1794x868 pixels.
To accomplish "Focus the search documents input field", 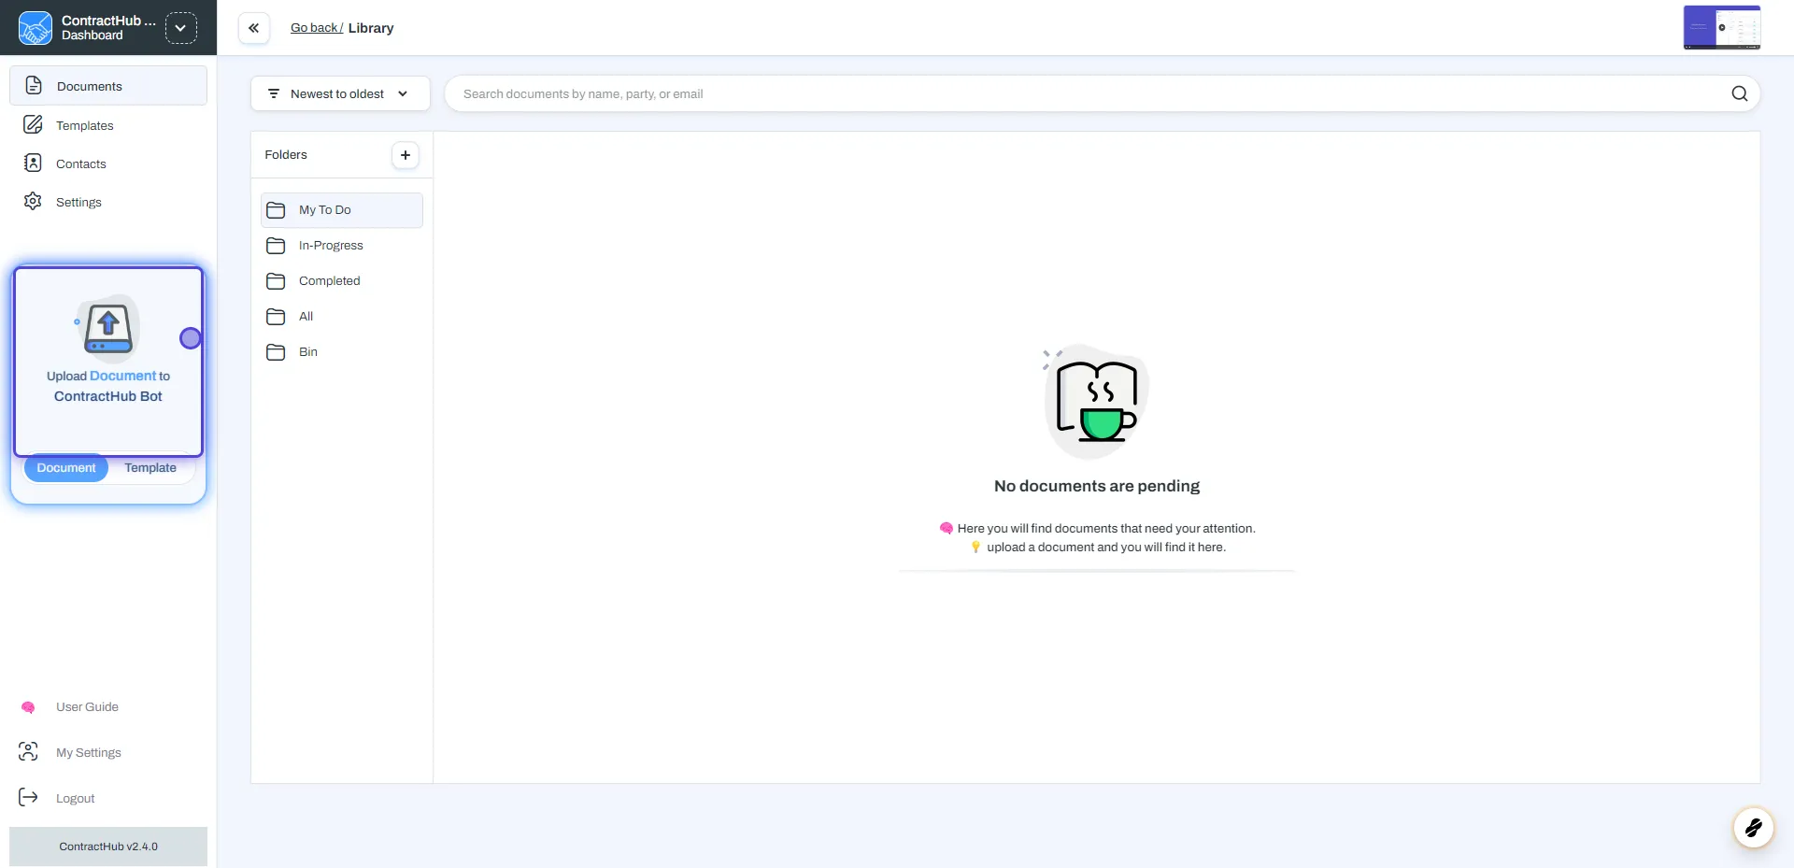I will [1089, 93].
